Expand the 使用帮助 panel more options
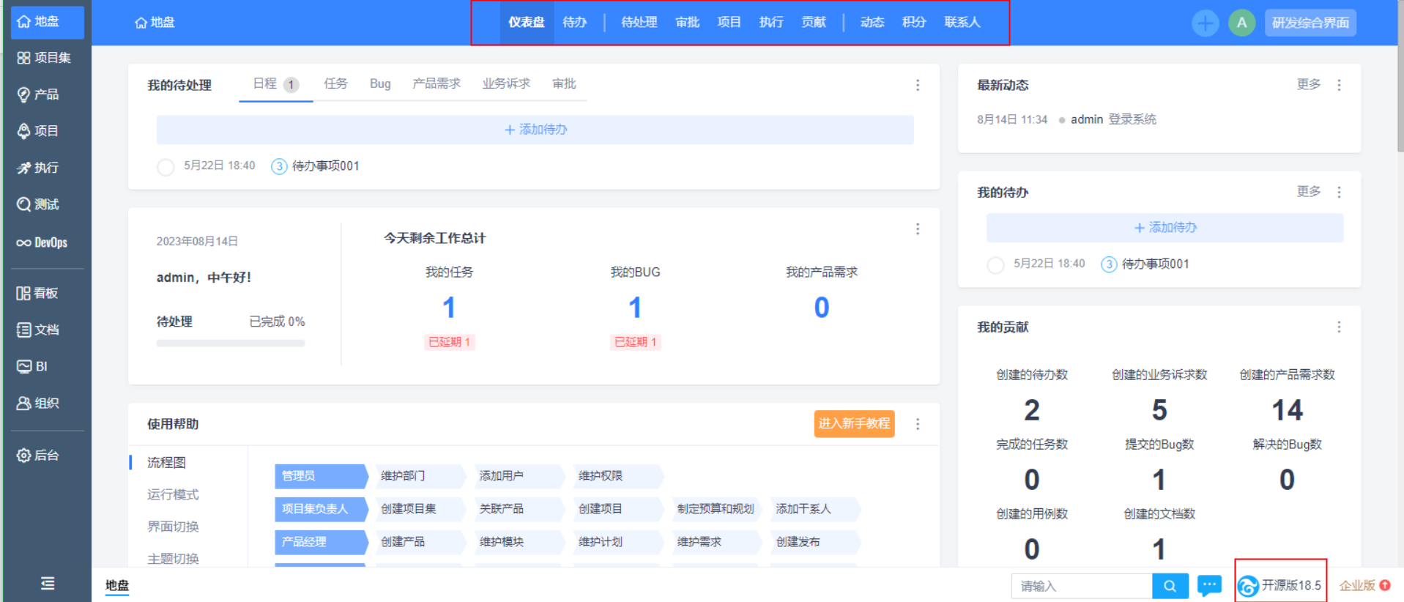The height and width of the screenshot is (602, 1404). tap(917, 424)
